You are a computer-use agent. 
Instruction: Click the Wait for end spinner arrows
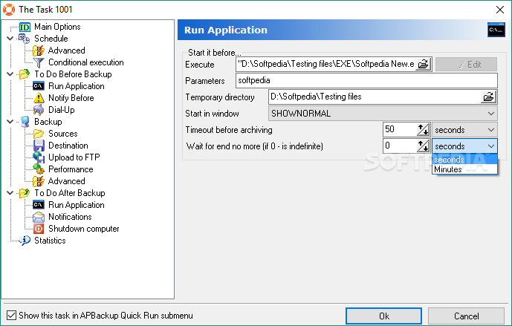[423, 146]
